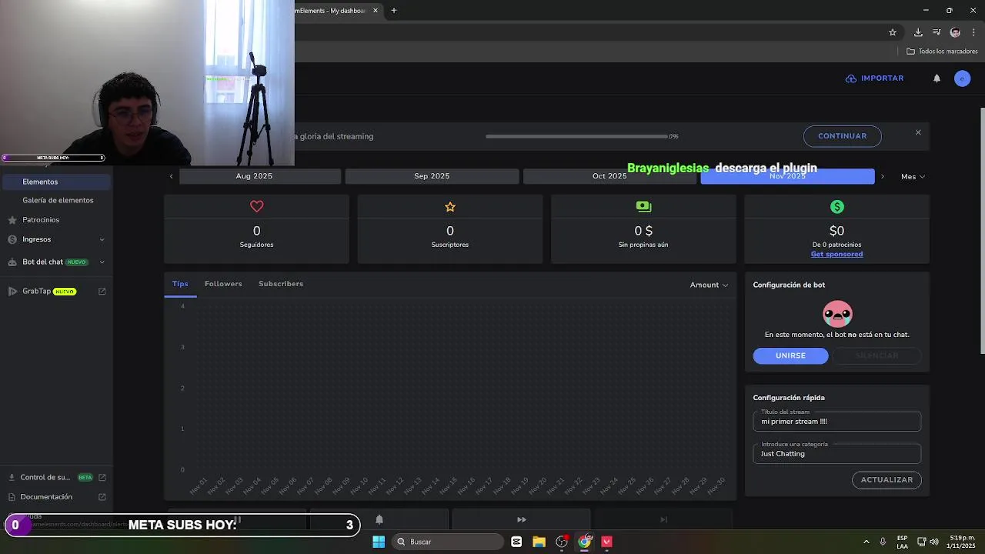Click the onboarding progress bar
The width and height of the screenshot is (985, 554).
pyautogui.click(x=577, y=136)
